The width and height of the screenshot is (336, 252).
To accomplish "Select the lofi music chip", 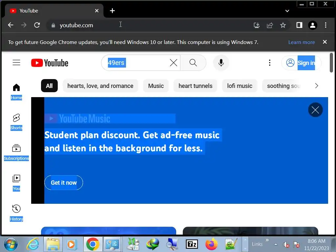I will (x=240, y=86).
